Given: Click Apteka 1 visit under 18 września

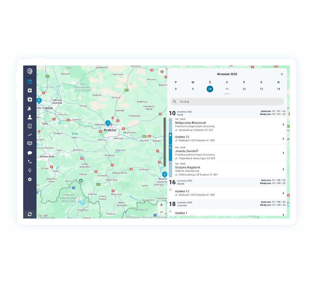Looking at the screenshot, I should (x=227, y=213).
